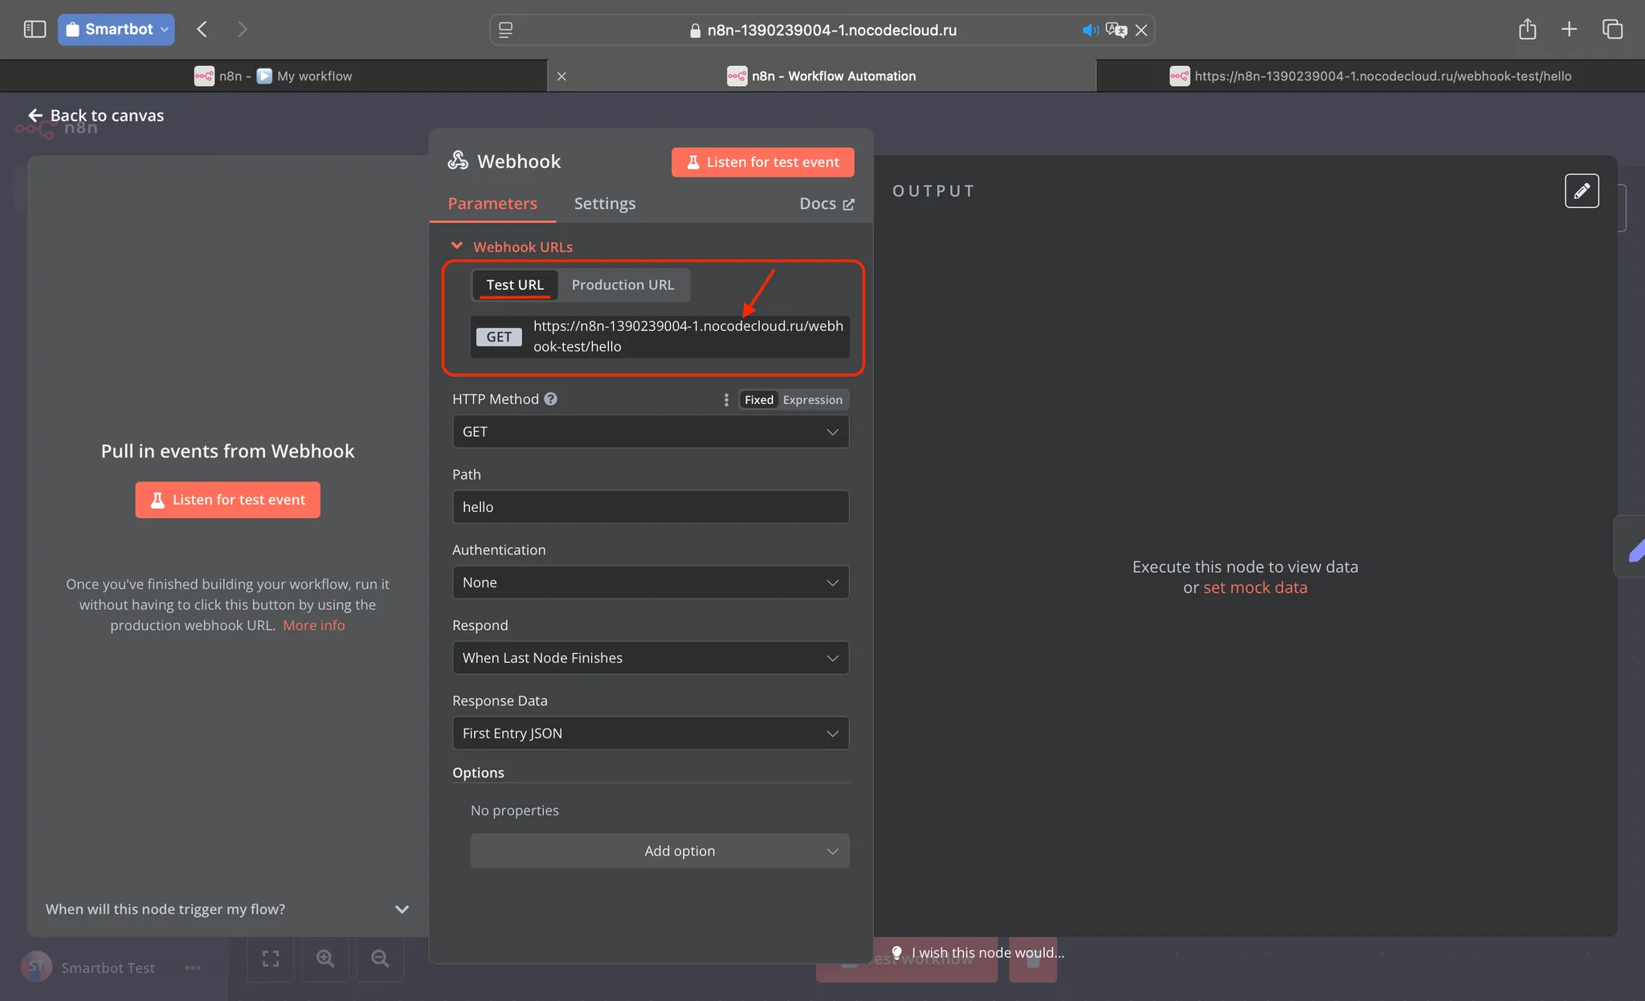Click the translate icon in address bar
The height and width of the screenshot is (1001, 1645).
[1116, 31]
